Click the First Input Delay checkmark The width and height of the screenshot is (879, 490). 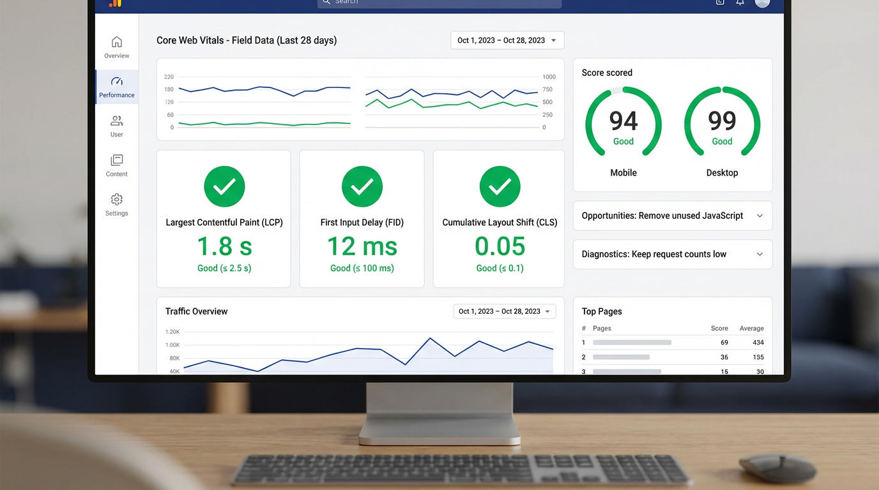pyautogui.click(x=362, y=186)
